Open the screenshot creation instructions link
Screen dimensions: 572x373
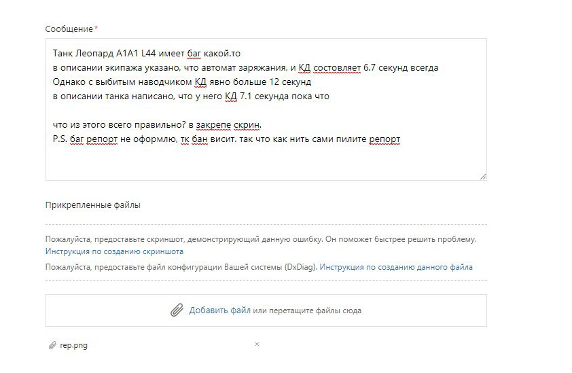pos(114,251)
